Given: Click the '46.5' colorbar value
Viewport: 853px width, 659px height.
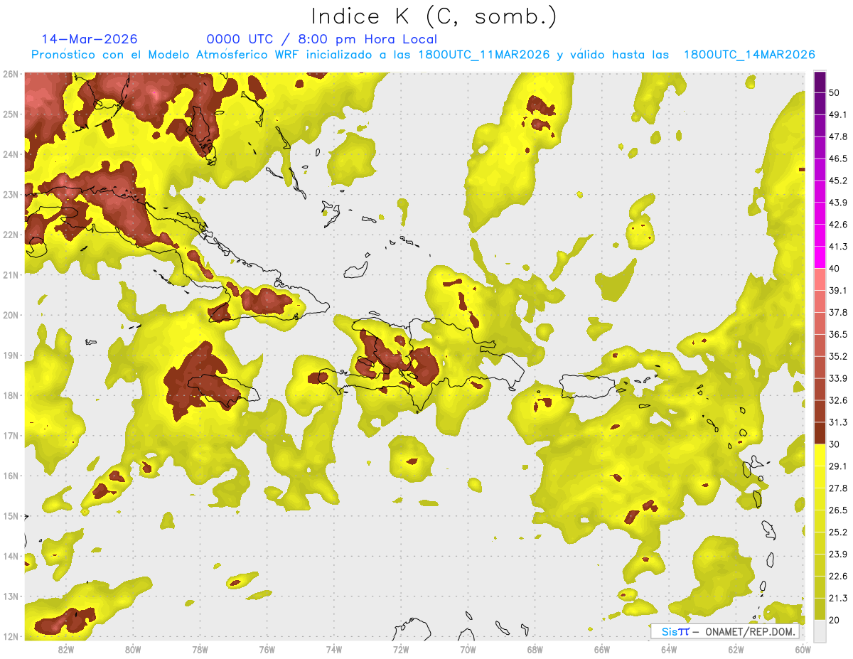Looking at the screenshot, I should tap(838, 159).
